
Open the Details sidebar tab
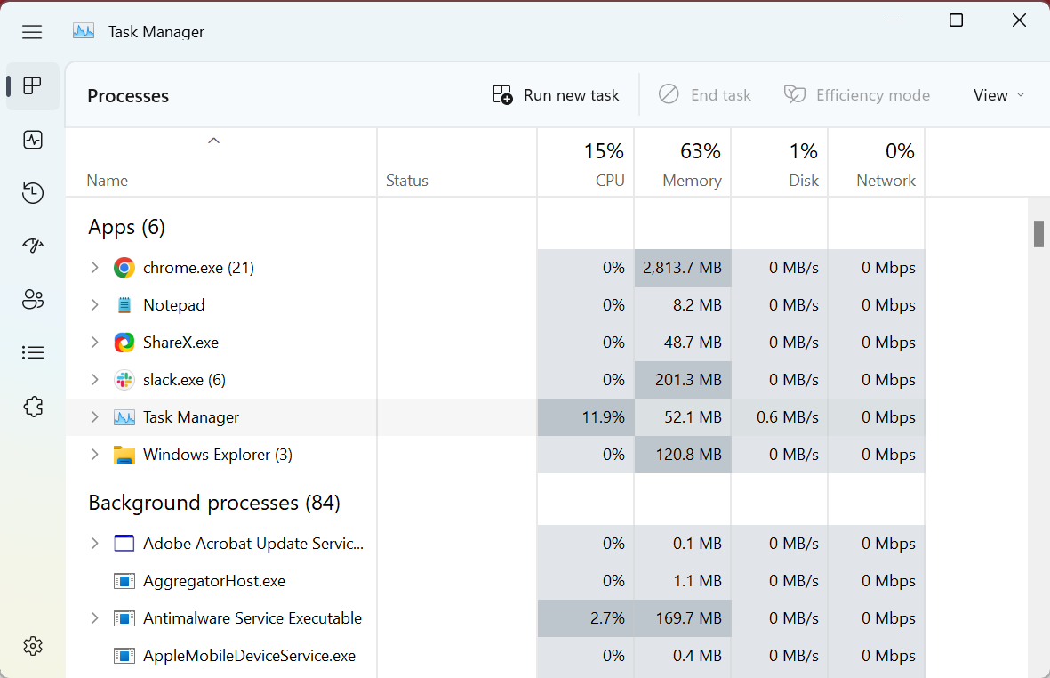(x=32, y=352)
